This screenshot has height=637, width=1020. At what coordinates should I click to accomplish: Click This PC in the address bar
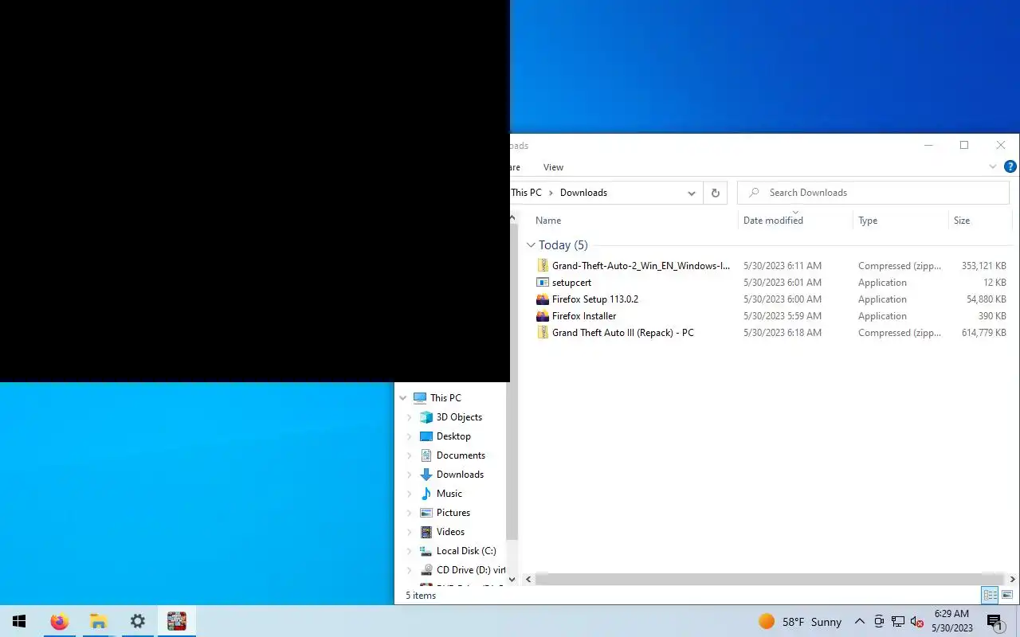tap(526, 193)
